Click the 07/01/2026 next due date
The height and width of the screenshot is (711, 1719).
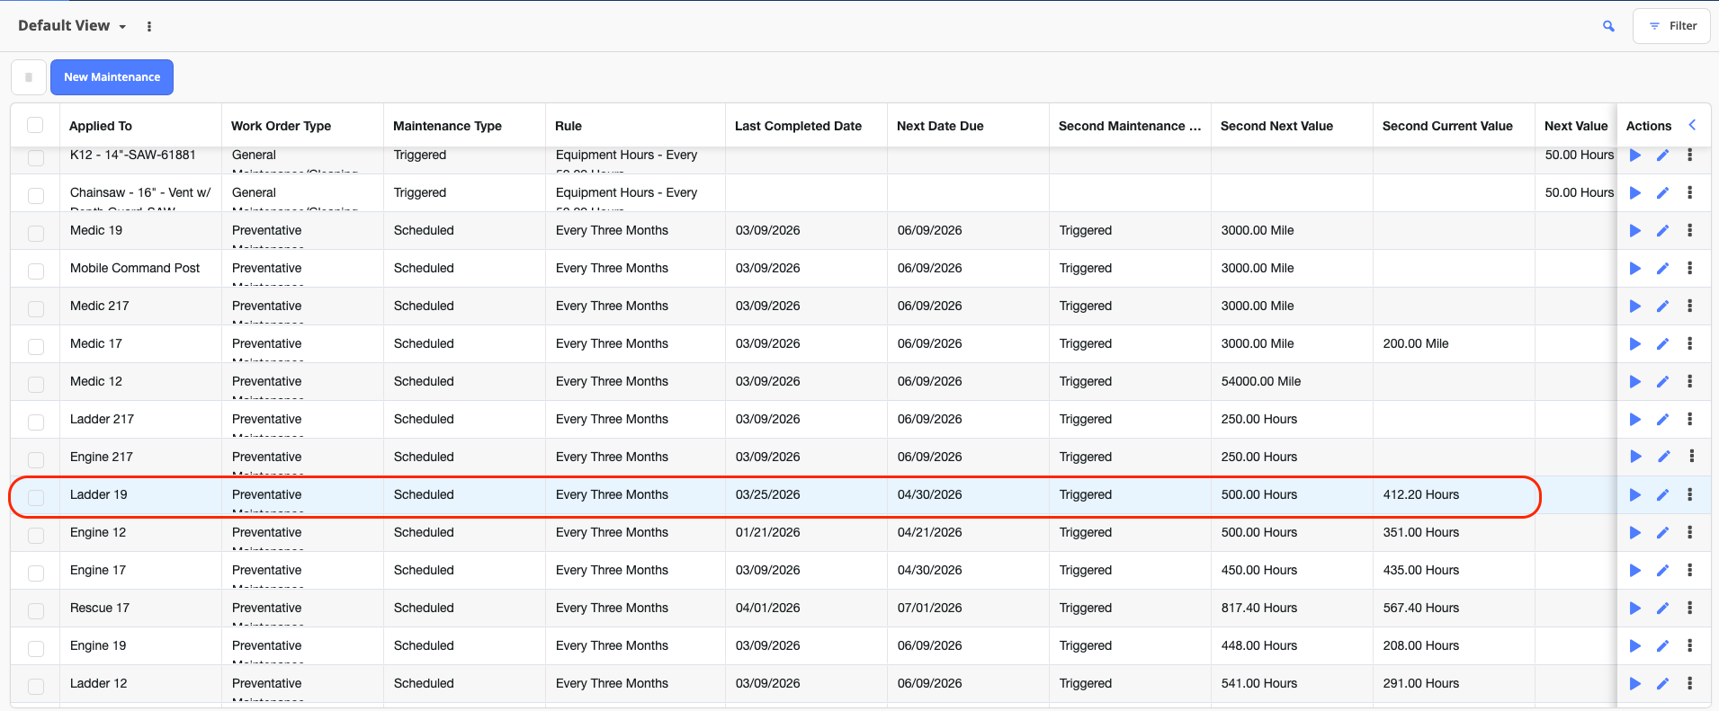point(930,608)
